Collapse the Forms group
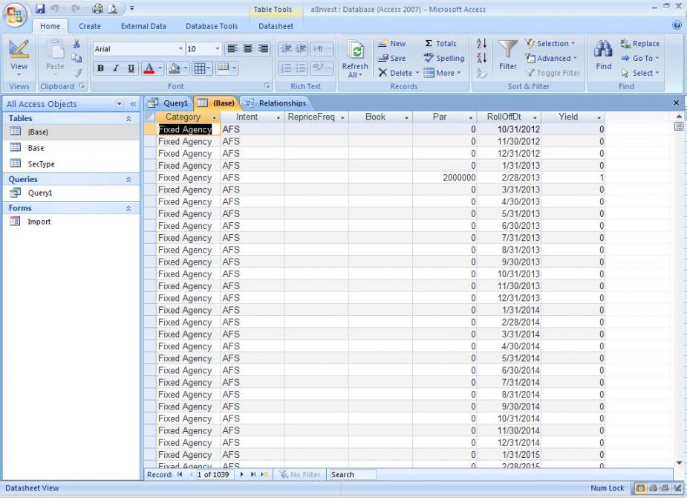Image resolution: width=687 pixels, height=498 pixels. point(128,208)
